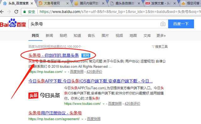The image size is (201, 124).
Task: Open 今日头条APP下载 result title
Action: point(90,81)
